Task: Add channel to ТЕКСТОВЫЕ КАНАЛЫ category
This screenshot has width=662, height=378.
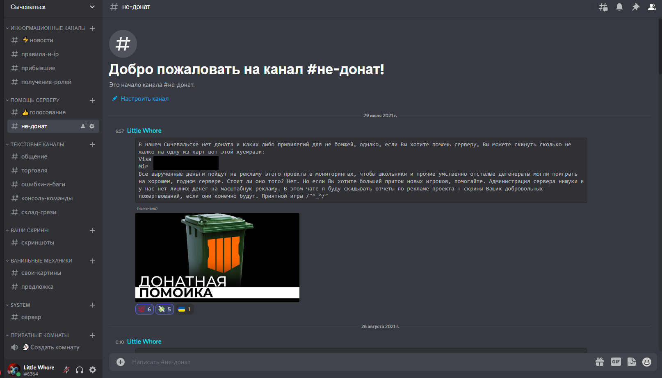Action: pos(92,145)
